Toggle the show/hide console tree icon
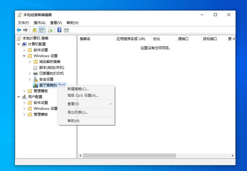247x171 pixels. pyautogui.click(x=41, y=30)
